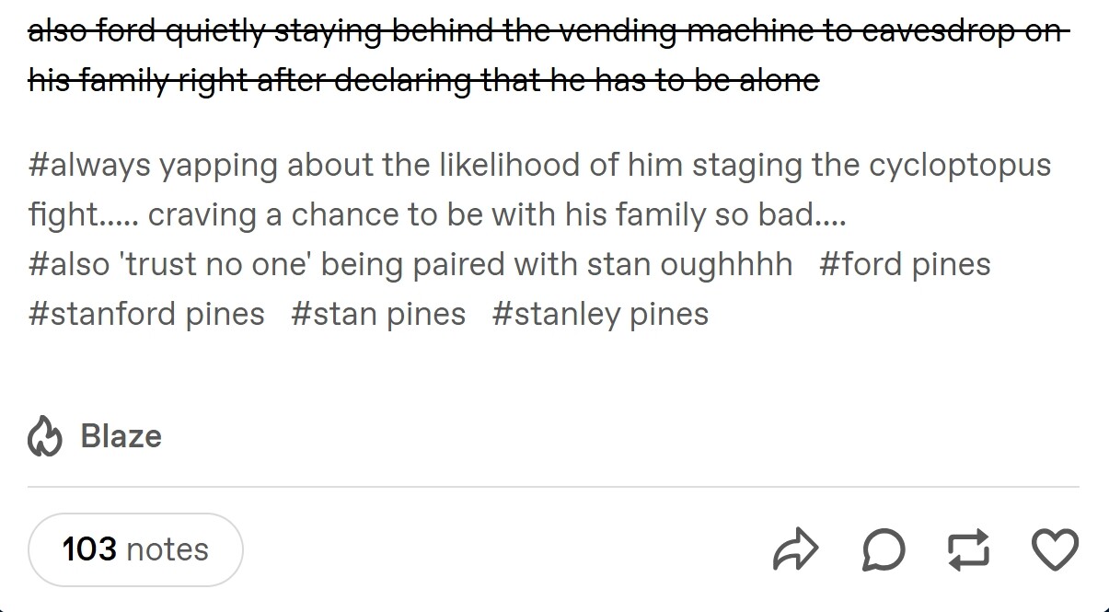
Task: Click the strikethrough line 'his family right after'
Action: (423, 80)
